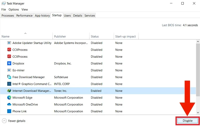Click the Internet Download Manager globe icon
Viewport: 200px width, 126px height.
tap(9, 91)
